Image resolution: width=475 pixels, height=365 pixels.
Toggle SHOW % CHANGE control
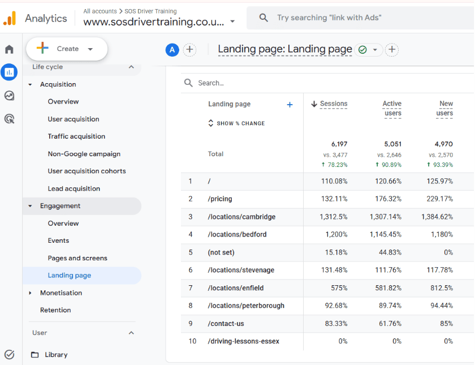click(236, 123)
